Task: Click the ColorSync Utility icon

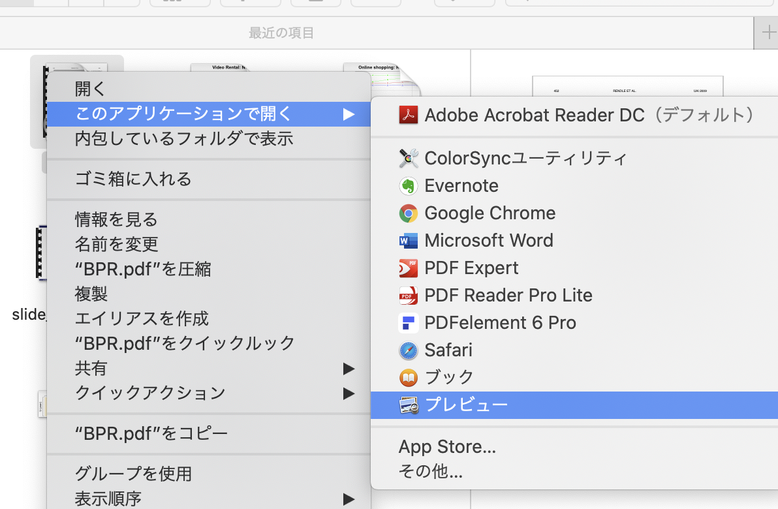Action: coord(409,159)
